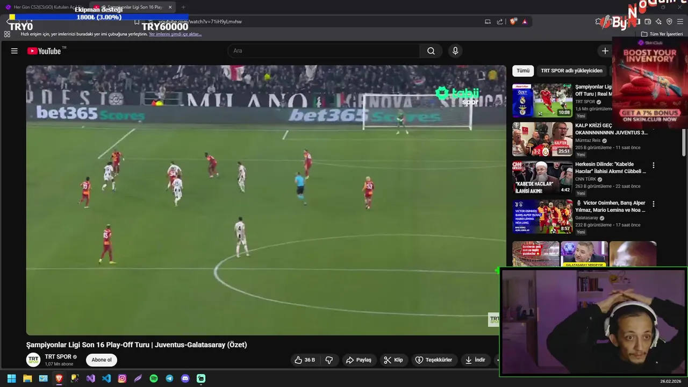
Task: Click the video player showing the Juventus-Galatasaray match
Action: pos(266,200)
